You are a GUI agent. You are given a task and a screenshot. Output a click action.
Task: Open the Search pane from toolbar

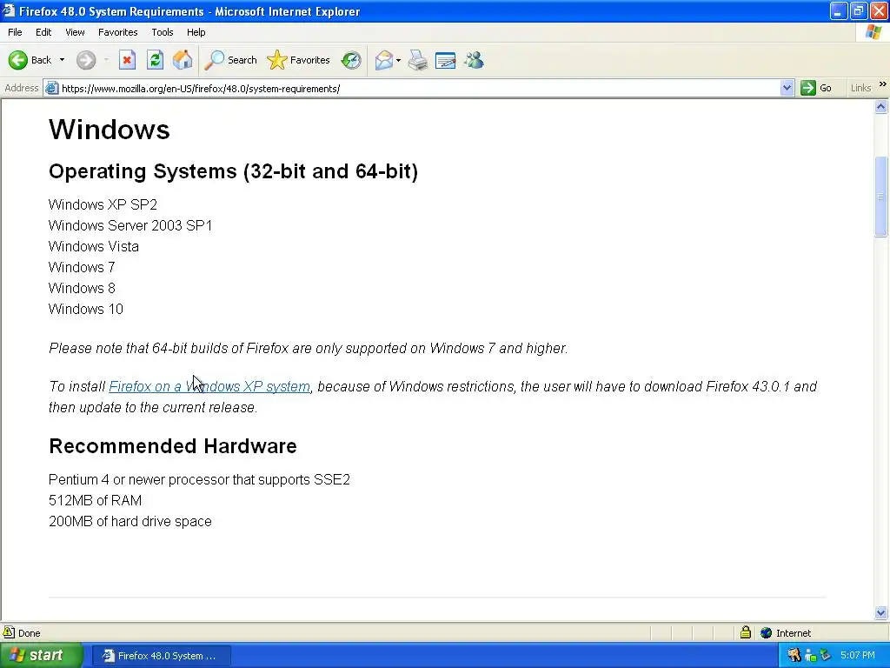[x=230, y=60]
